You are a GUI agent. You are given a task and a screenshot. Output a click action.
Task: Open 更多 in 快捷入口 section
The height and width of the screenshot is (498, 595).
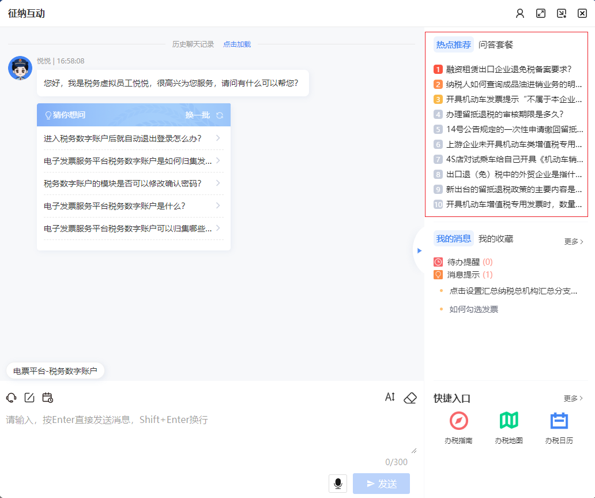tap(573, 398)
